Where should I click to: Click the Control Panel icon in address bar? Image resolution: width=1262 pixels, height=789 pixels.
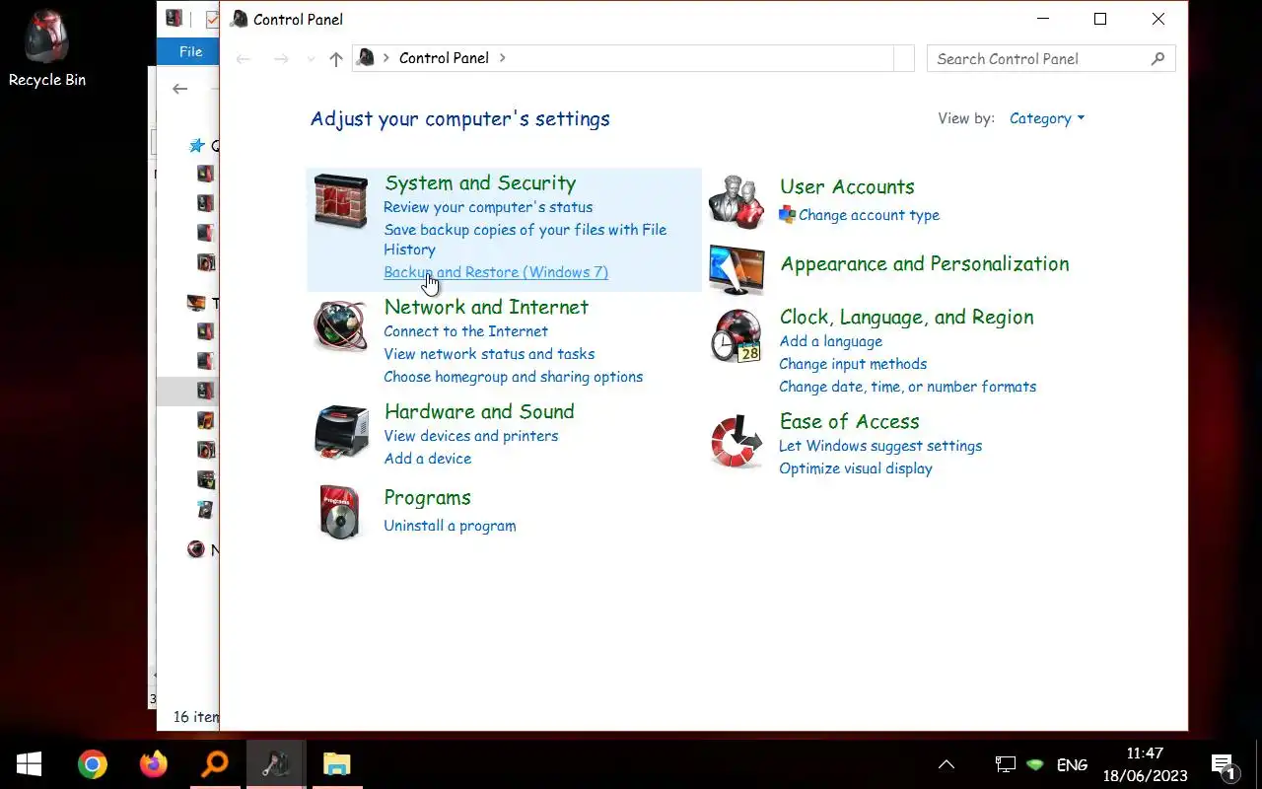[366, 58]
